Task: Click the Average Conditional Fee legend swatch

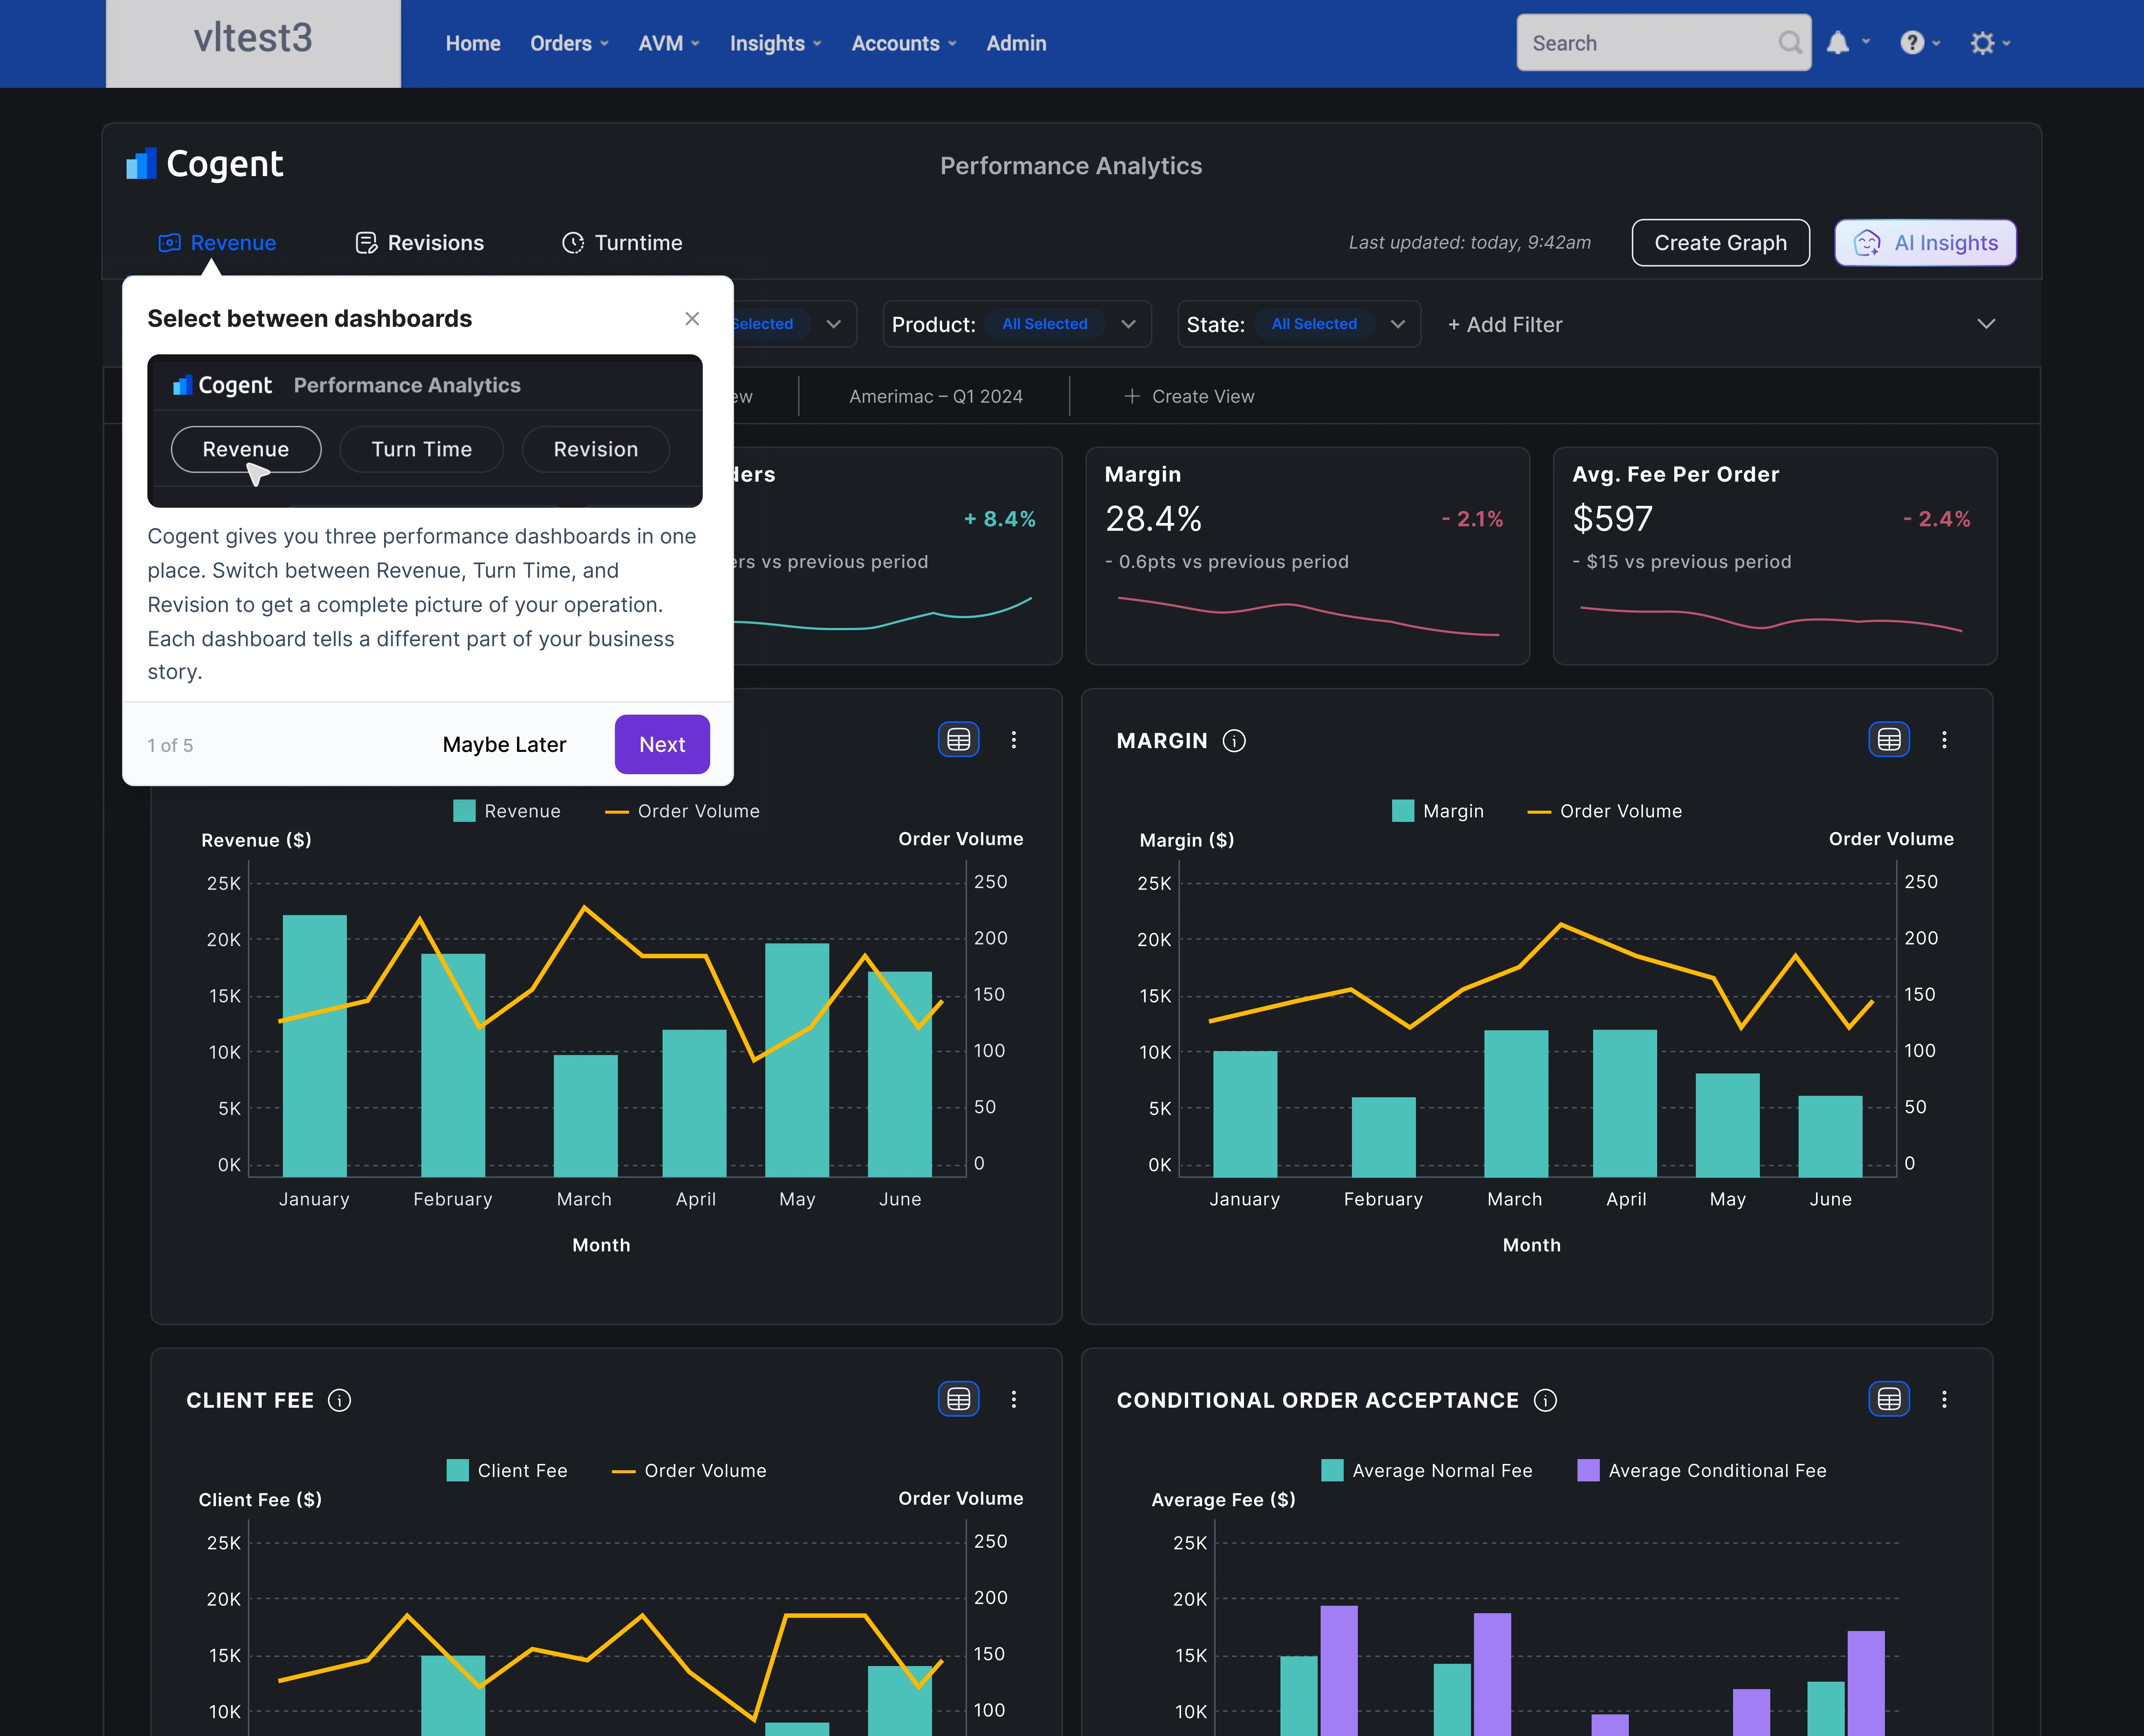Action: pos(1587,1470)
